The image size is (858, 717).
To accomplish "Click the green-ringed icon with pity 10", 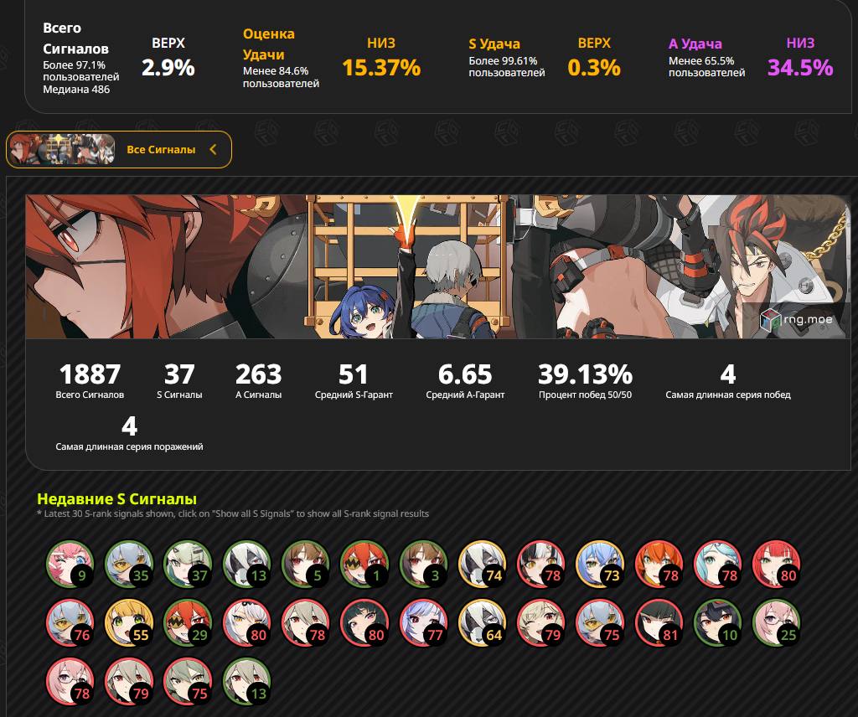I will (x=717, y=623).
